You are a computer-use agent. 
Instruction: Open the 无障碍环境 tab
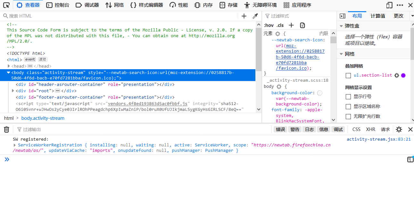260,5
